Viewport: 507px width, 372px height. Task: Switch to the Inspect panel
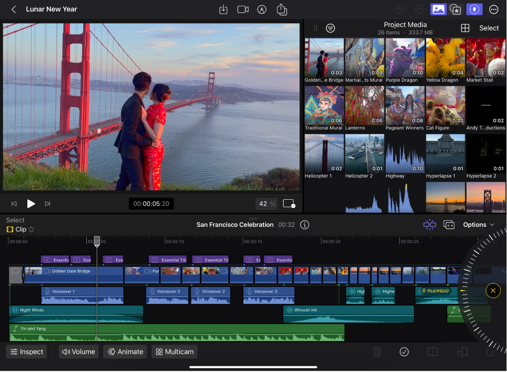[x=26, y=352]
